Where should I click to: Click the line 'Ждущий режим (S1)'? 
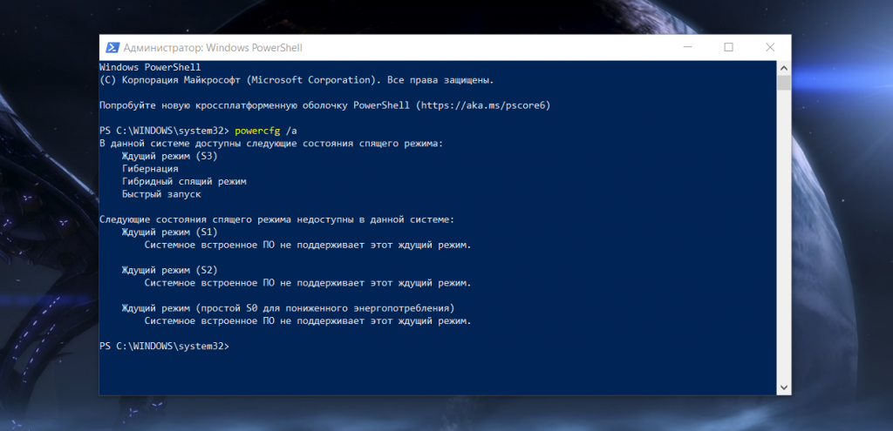(x=170, y=232)
